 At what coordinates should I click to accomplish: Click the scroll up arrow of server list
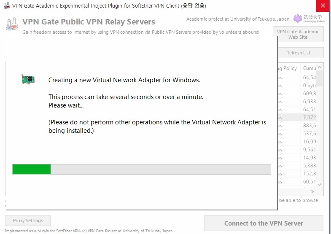[319, 67]
